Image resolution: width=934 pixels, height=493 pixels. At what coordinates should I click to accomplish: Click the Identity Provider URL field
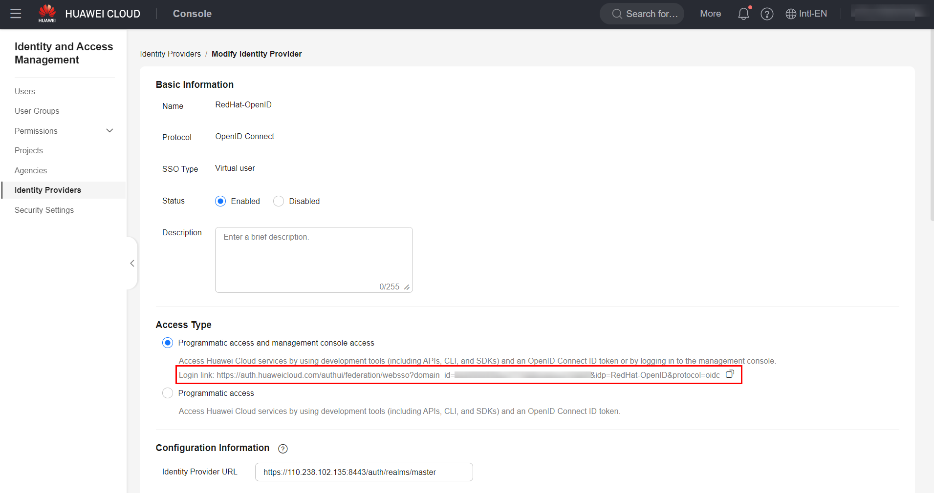[364, 472]
